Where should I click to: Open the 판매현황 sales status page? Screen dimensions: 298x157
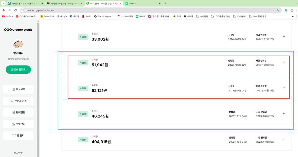pyautogui.click(x=18, y=112)
